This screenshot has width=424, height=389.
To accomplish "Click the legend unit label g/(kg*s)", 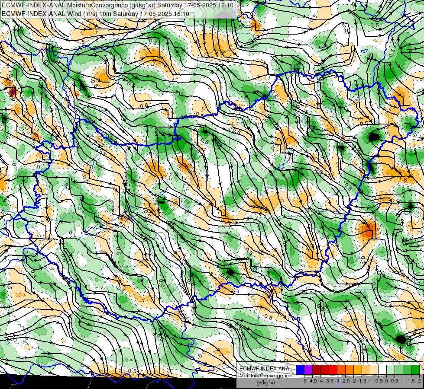I will [265, 383].
